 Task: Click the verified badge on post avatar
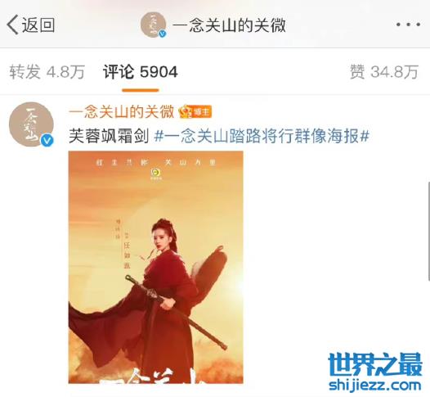coord(47,141)
